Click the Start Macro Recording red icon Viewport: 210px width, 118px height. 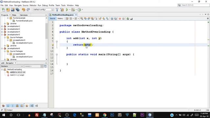(120, 19)
